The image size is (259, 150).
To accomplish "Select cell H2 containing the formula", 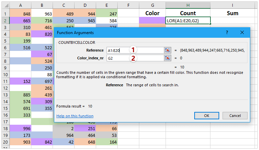I will pos(188,21).
